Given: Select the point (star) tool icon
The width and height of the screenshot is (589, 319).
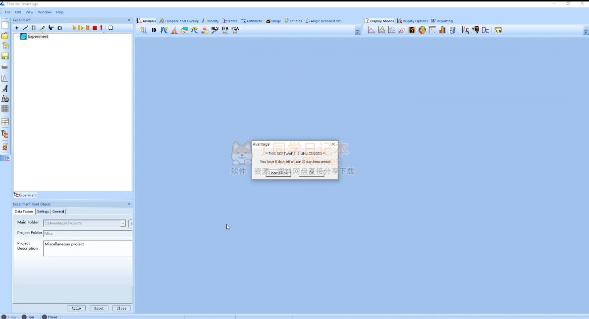Looking at the screenshot, I should [x=16, y=28].
